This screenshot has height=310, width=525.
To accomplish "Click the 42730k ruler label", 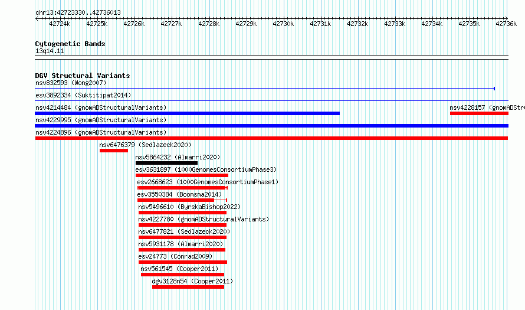I will tap(283, 24).
